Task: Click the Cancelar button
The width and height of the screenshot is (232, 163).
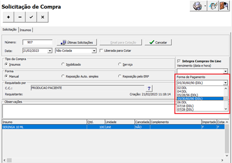Action: [158, 42]
